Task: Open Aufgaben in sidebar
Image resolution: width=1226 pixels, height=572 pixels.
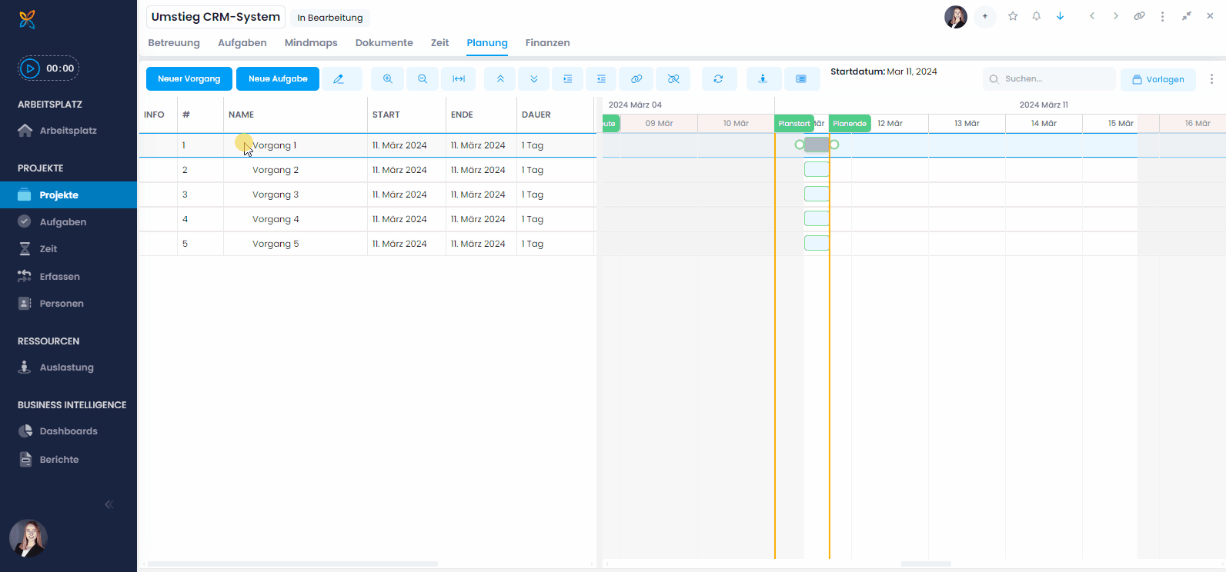Action: click(x=68, y=222)
